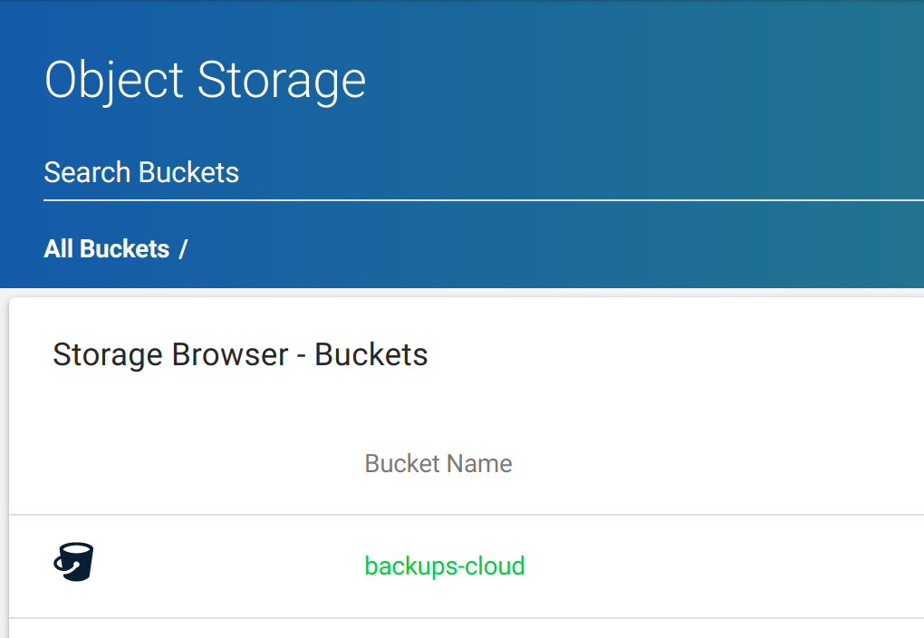Click the word Object in page title
The width and height of the screenshot is (924, 638).
(114, 80)
